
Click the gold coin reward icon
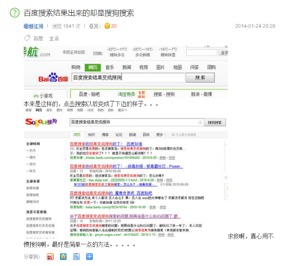tap(107, 26)
